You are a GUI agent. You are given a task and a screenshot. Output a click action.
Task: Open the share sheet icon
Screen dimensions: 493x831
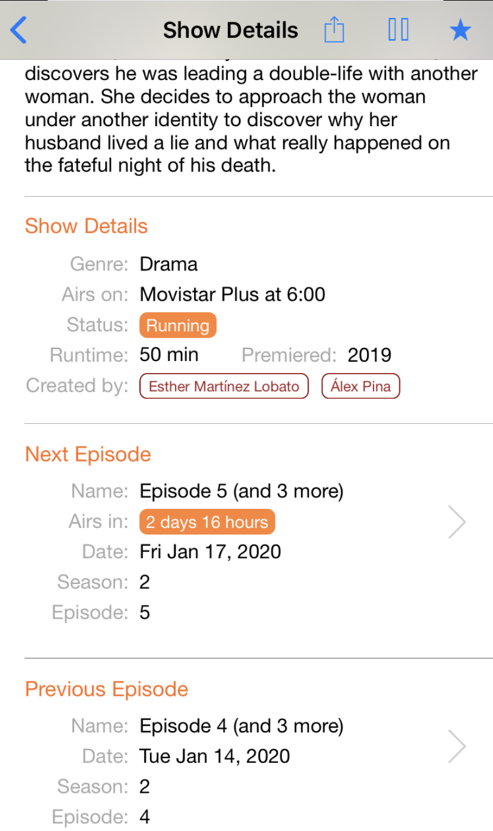334,30
